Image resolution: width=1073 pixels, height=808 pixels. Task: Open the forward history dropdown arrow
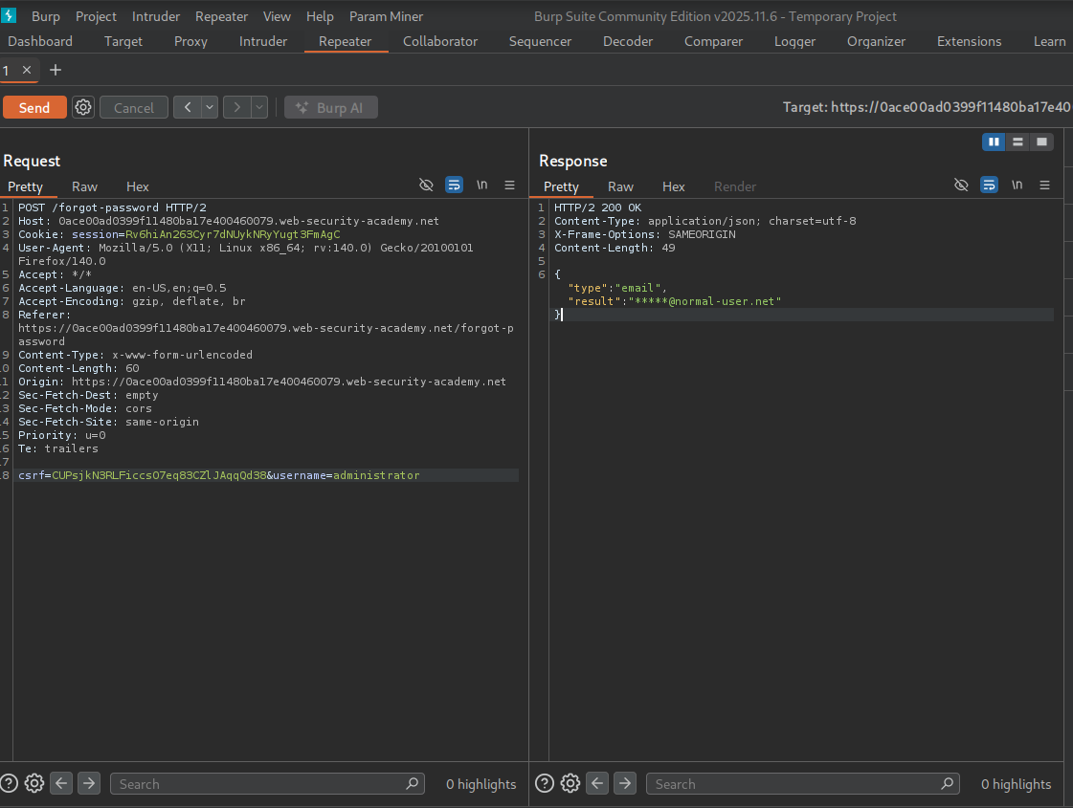pos(259,107)
